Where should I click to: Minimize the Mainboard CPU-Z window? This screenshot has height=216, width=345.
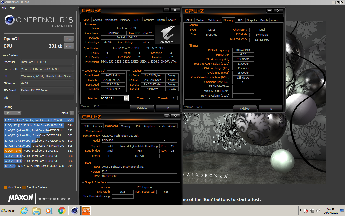[x=167, y=116]
